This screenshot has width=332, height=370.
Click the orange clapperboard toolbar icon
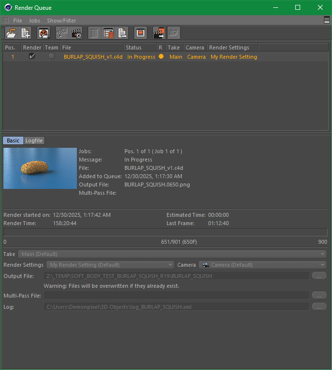159,33
